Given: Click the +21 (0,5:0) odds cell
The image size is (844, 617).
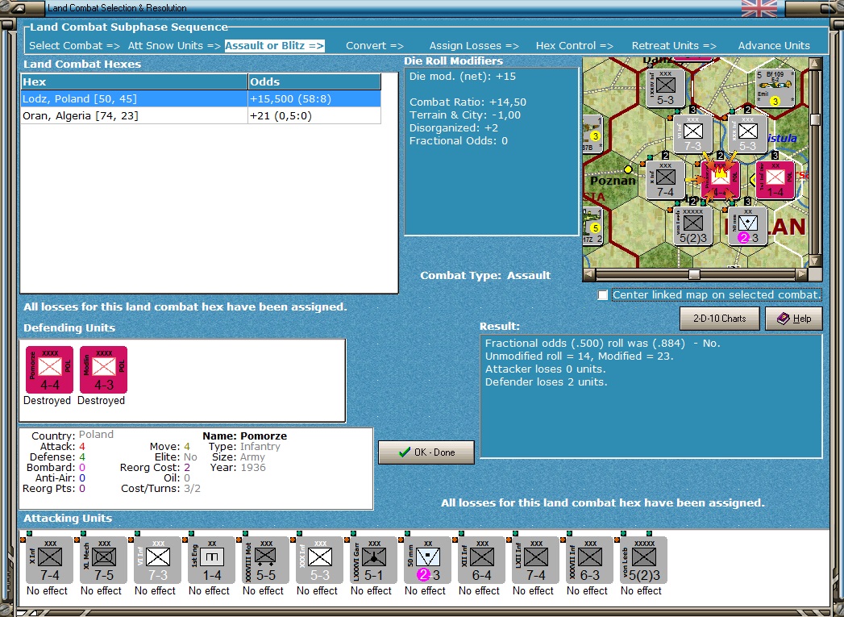Looking at the screenshot, I should click(314, 116).
